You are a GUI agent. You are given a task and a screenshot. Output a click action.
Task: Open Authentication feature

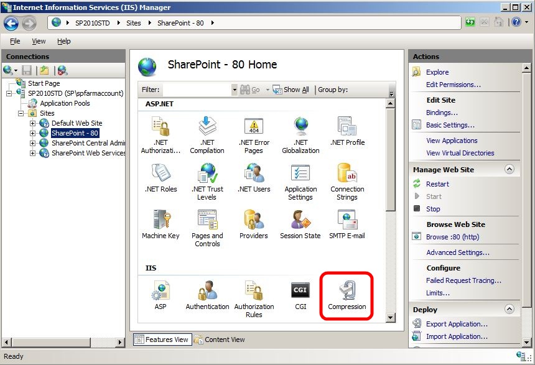point(207,295)
